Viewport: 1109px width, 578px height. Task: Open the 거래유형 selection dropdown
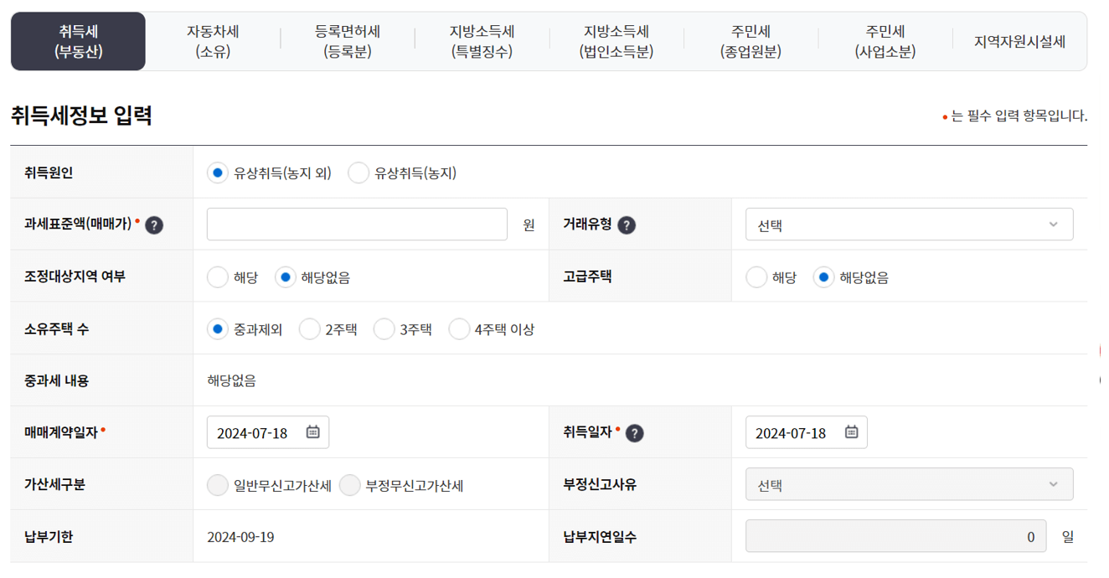pyautogui.click(x=910, y=224)
